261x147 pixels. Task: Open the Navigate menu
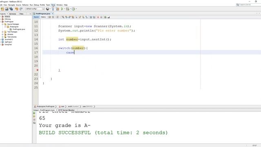point(11,5)
